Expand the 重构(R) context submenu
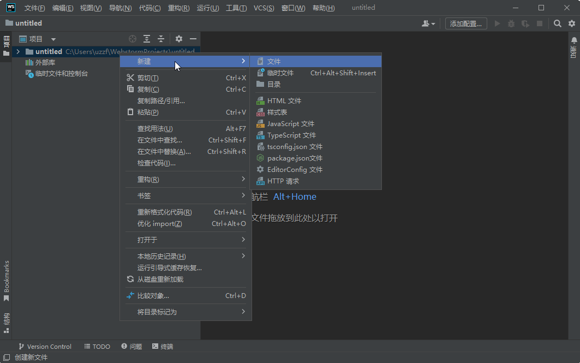The image size is (580, 363). click(x=243, y=179)
